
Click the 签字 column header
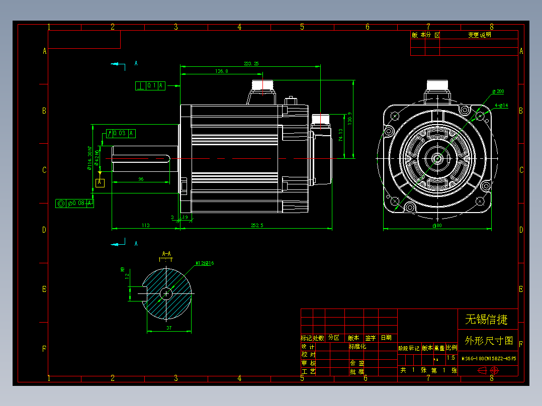point(371,338)
